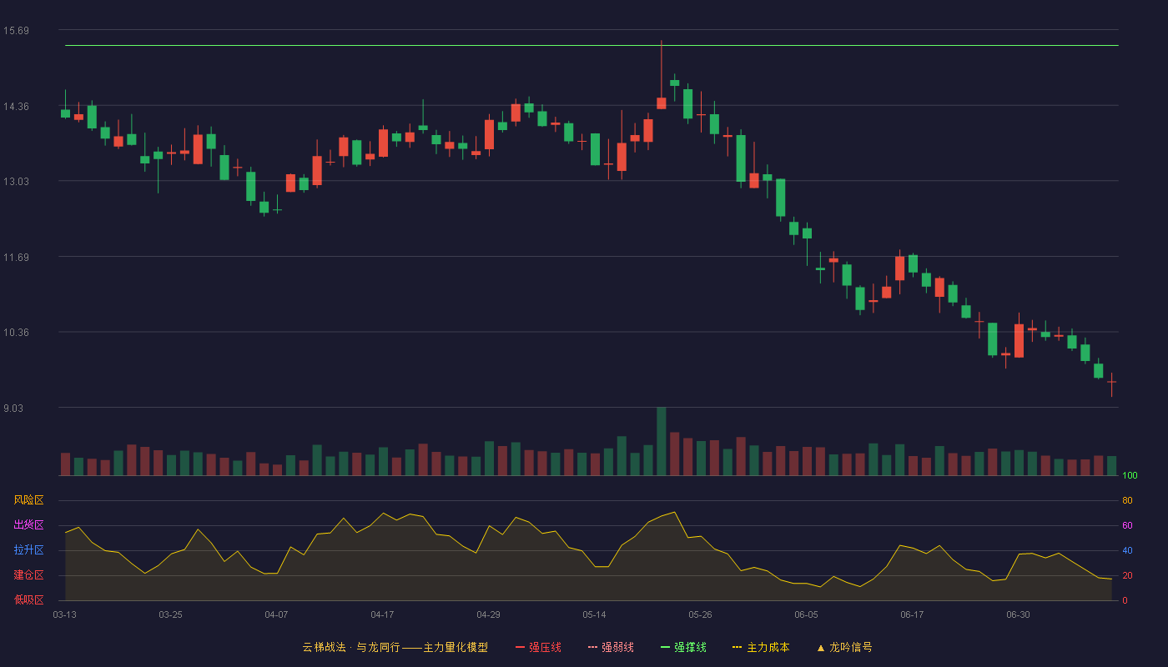Select the 低吸区 zone label

click(x=28, y=599)
